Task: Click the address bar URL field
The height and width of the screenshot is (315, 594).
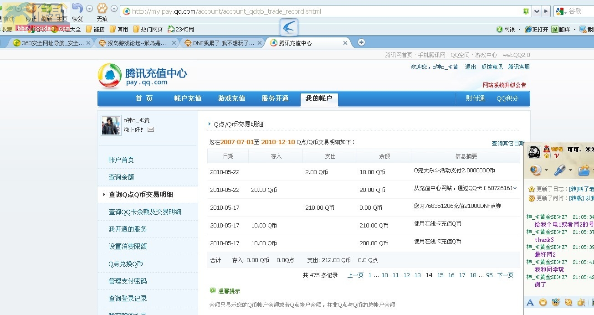Action: [319, 11]
